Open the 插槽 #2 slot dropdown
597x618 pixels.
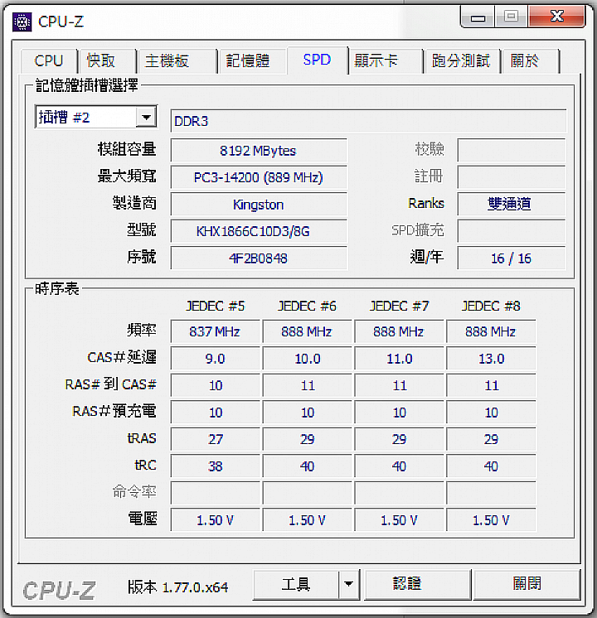[96, 117]
